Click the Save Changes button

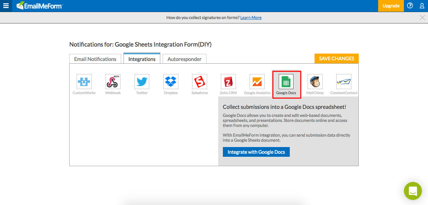coord(336,59)
